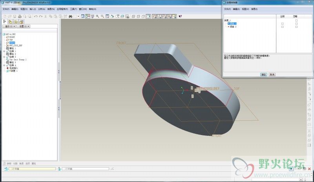The image size is (314, 182).
Task: Open the selection box dropdown arrow
Action: pyautogui.click(x=78, y=16)
